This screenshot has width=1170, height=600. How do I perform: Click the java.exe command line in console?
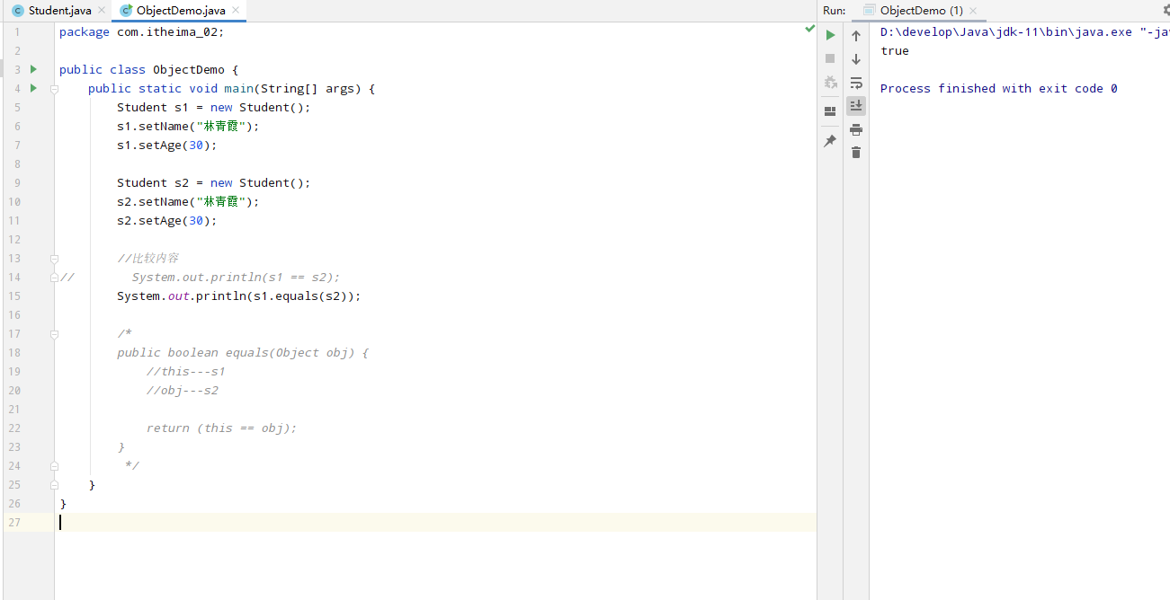1025,31
